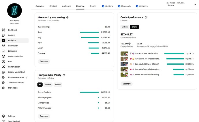Select Shorts chip in Content performance
Image resolution: width=199 pixels, height=122 pixels.
pyautogui.click(x=134, y=27)
